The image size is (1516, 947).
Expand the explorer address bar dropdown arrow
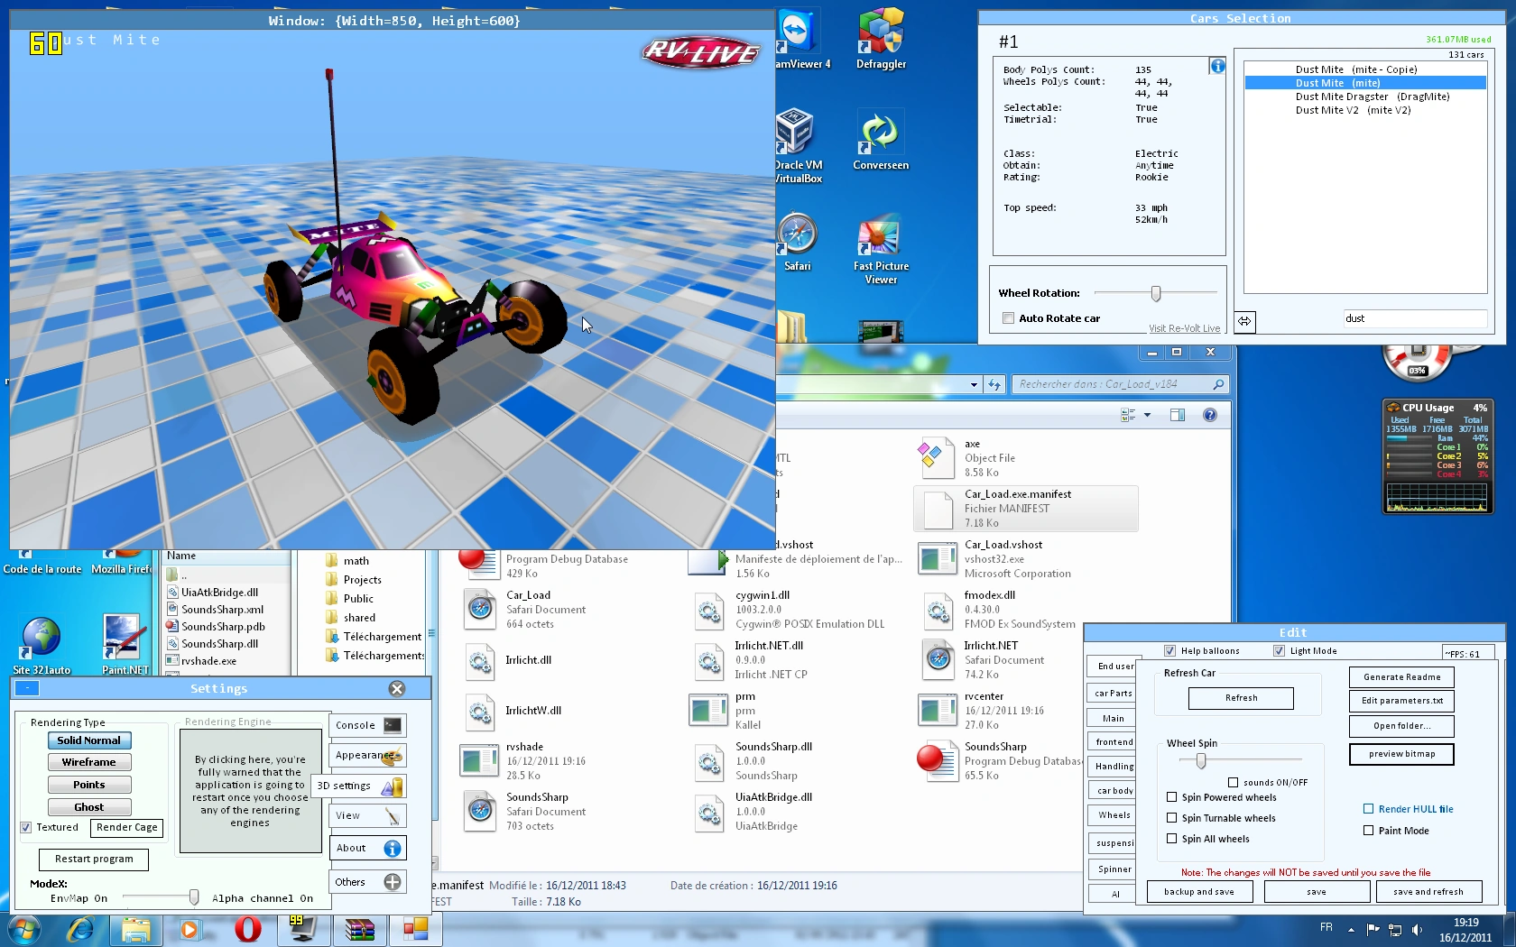[974, 385]
